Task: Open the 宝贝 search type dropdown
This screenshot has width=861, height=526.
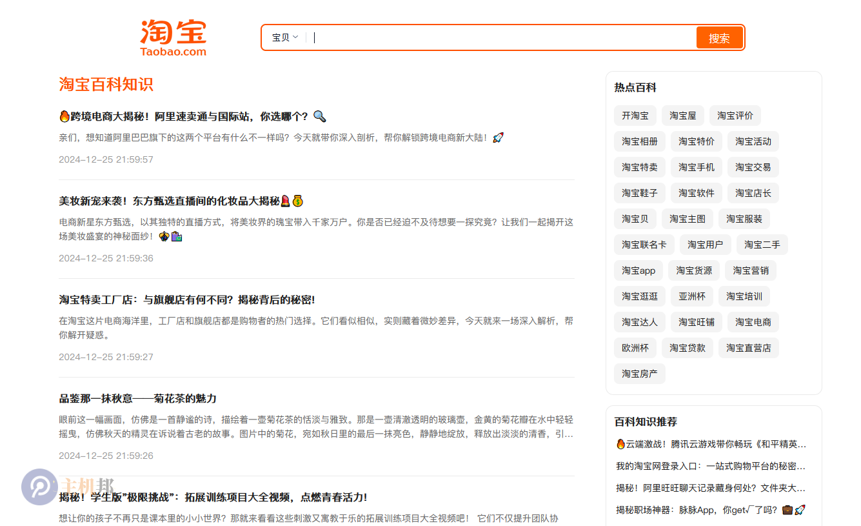Action: [285, 37]
